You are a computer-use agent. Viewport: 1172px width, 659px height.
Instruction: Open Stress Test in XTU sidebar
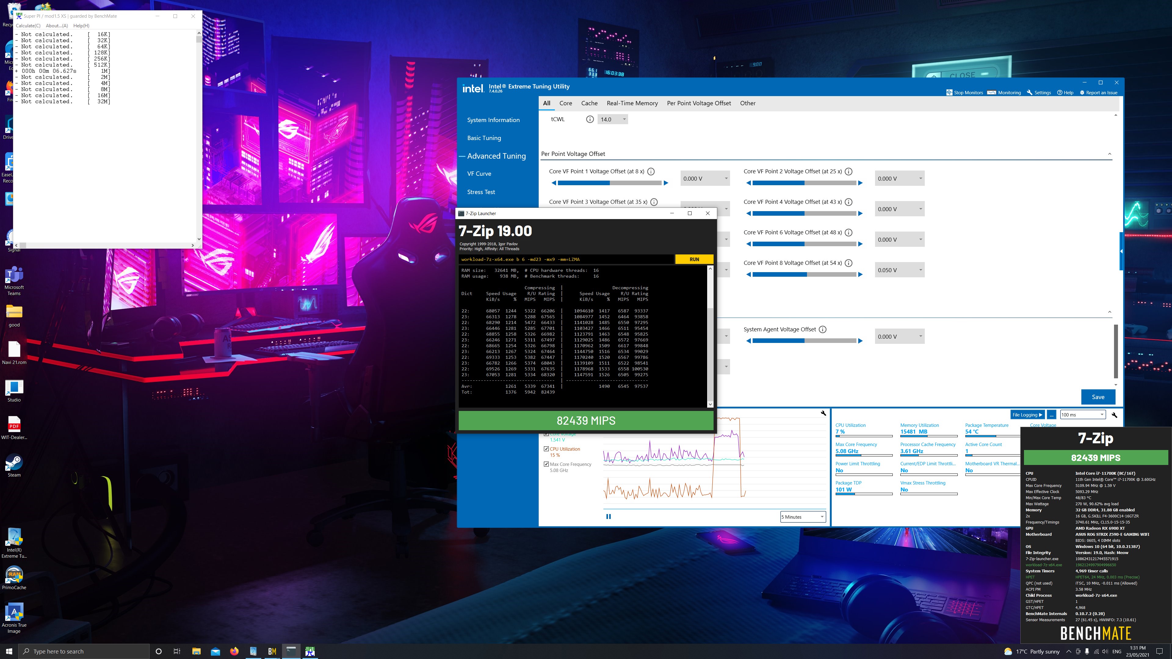click(481, 192)
